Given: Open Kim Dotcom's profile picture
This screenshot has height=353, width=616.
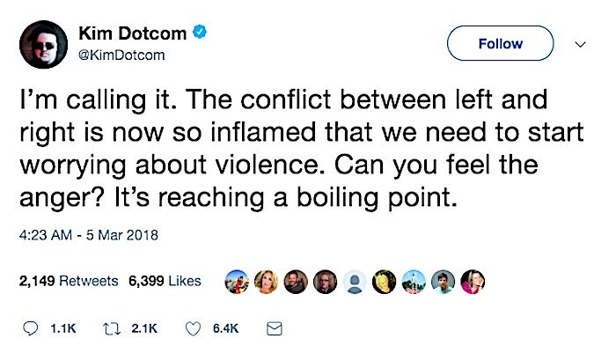Looking at the screenshot, I should 43,44.
